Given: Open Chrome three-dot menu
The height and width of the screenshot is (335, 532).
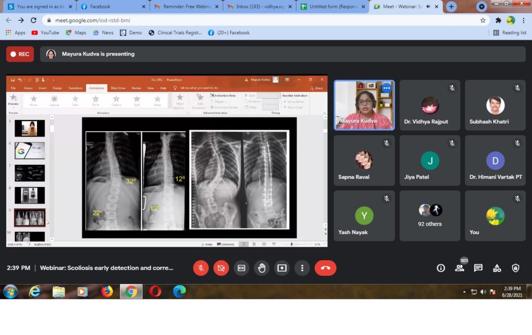Looking at the screenshot, I should [524, 20].
